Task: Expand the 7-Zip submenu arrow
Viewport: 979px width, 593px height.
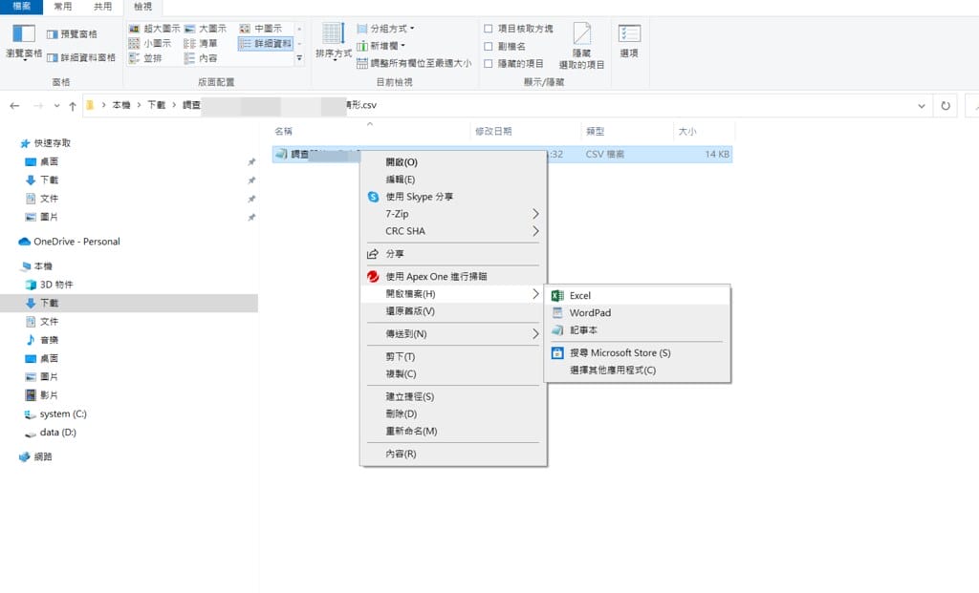Action: pos(535,214)
